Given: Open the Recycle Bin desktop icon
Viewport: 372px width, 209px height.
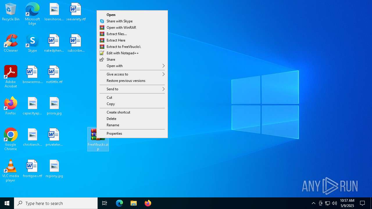Looking at the screenshot, I should click(x=11, y=12).
